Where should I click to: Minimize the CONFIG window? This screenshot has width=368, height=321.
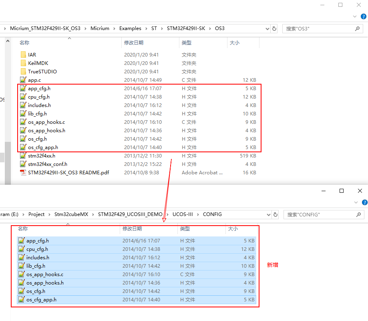click(x=324, y=191)
